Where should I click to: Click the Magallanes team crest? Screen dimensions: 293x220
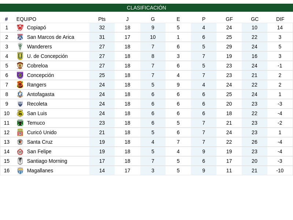(x=20, y=170)
